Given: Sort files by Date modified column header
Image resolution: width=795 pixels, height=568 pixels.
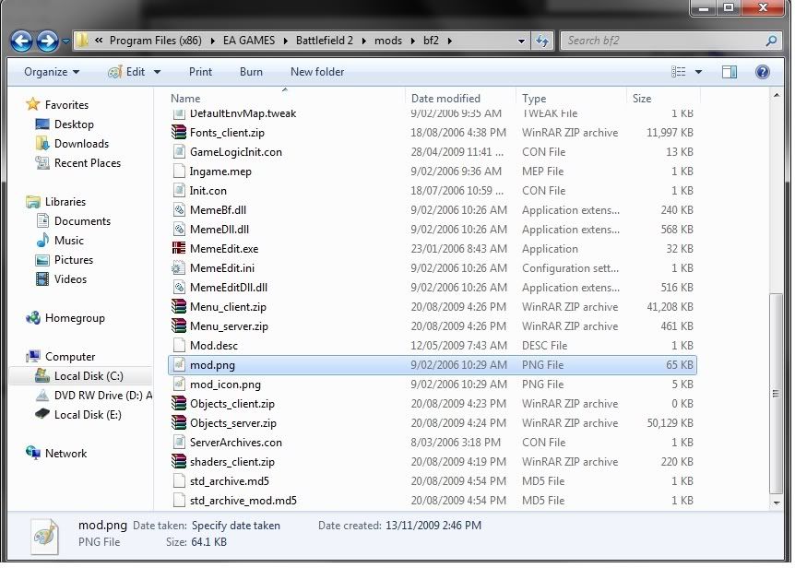Looking at the screenshot, I should (x=445, y=99).
